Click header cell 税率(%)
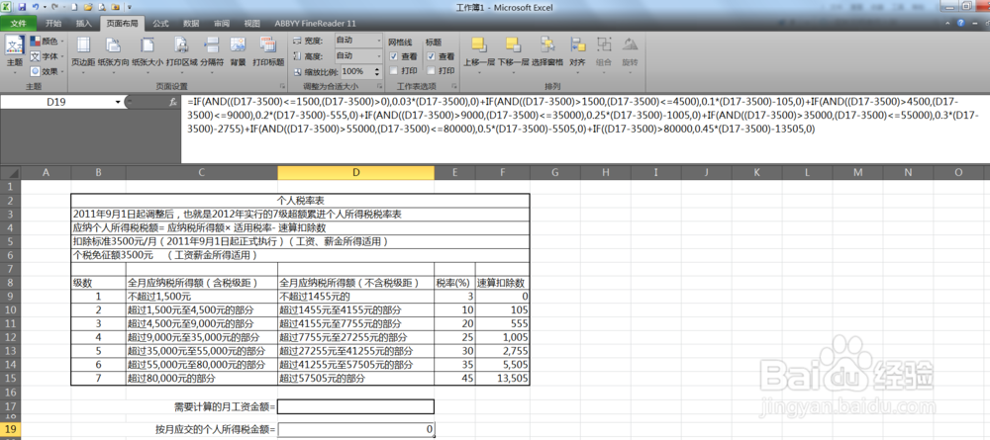 coord(454,284)
